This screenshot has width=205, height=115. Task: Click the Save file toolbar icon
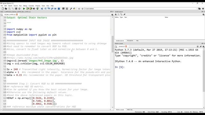[x=9, y=9]
